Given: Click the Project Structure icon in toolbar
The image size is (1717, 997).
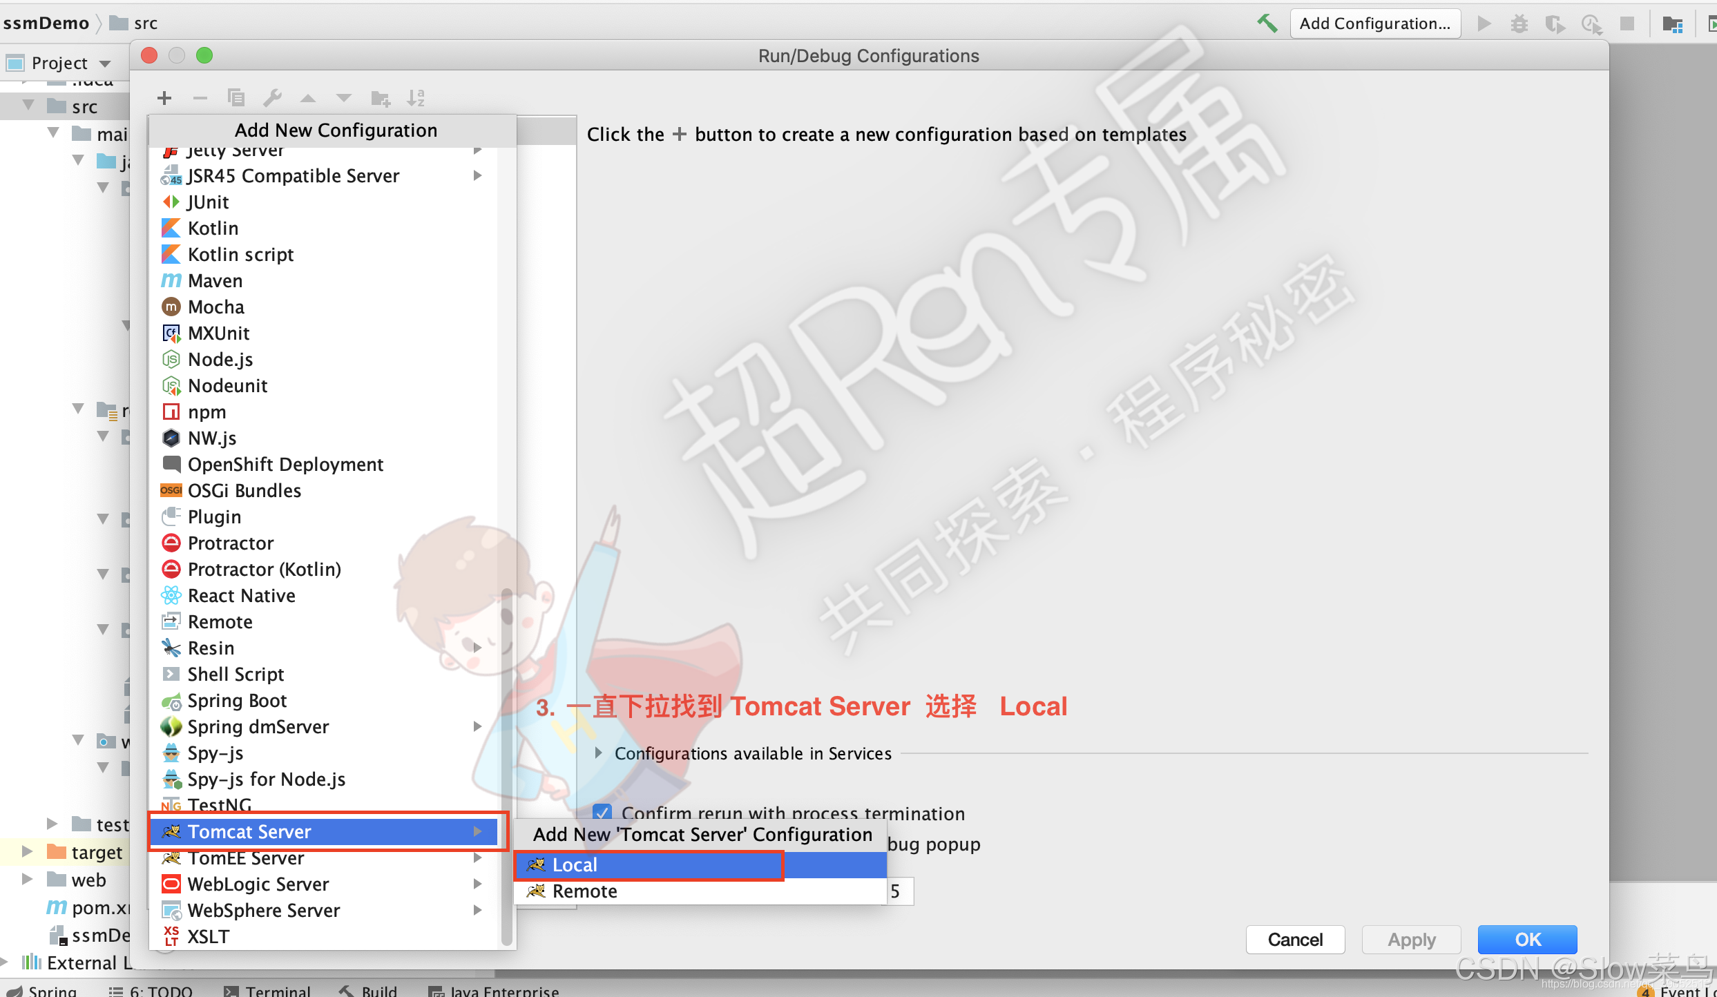Looking at the screenshot, I should pyautogui.click(x=1672, y=24).
